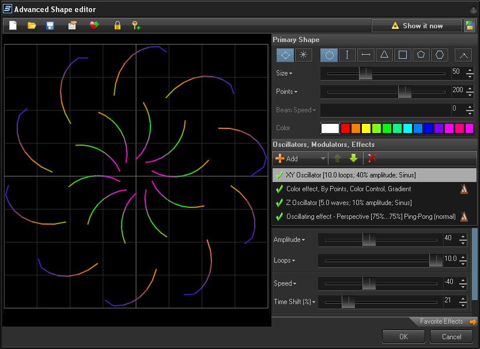Click the new file icon in toolbar
Viewport: 480px width, 349px height.
pos(13,25)
